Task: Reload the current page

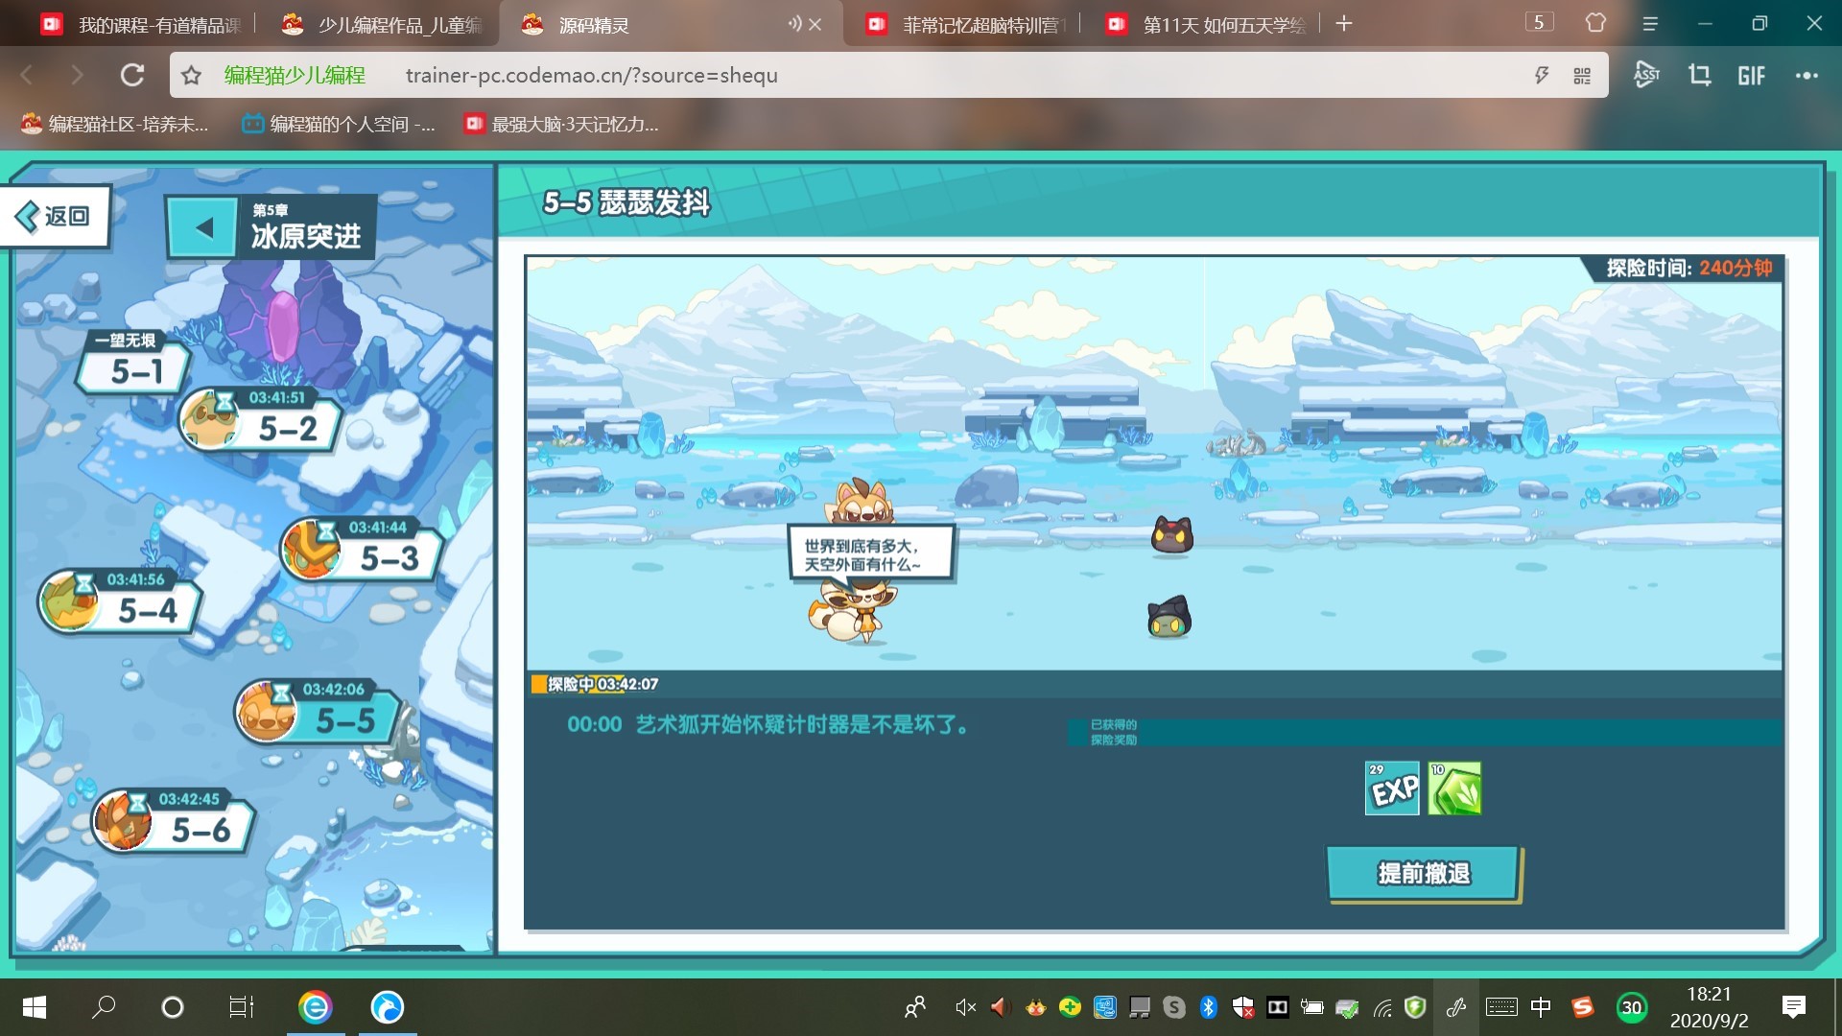Action: click(132, 75)
